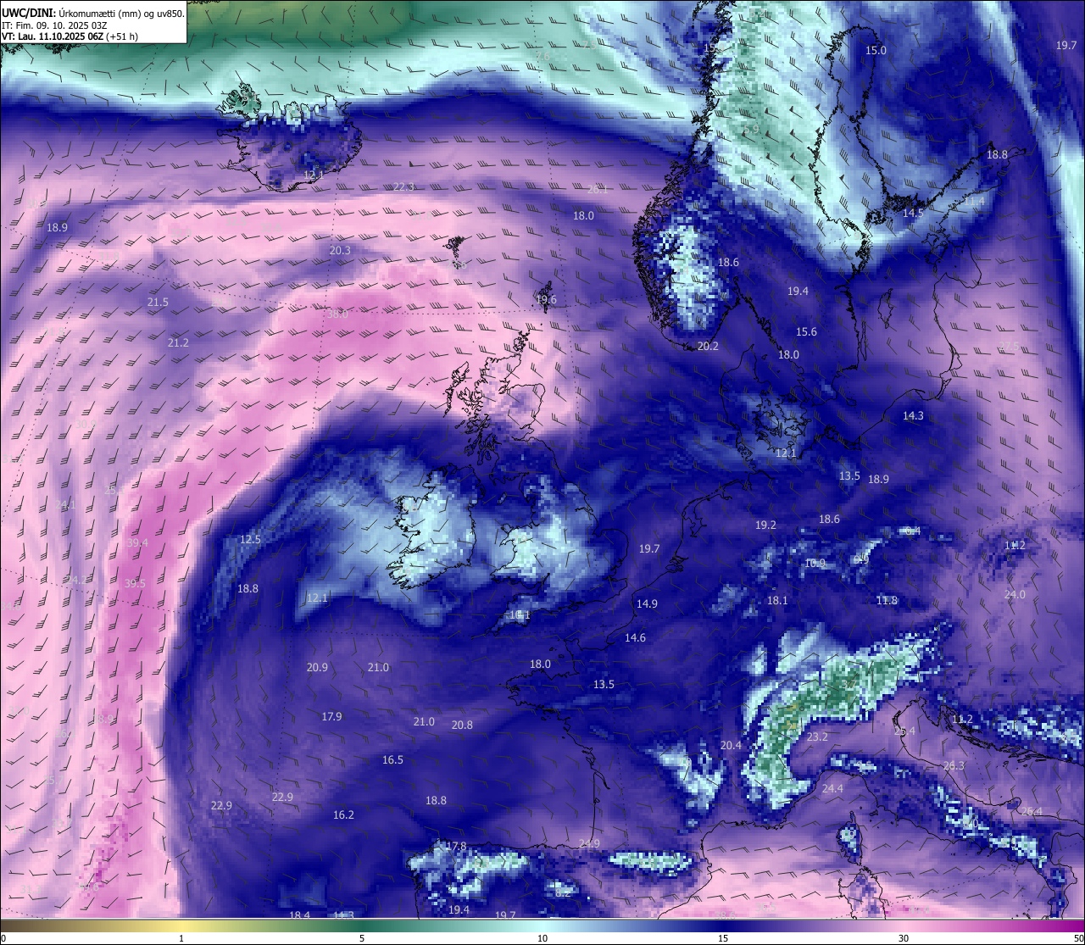Click the legend tick label 50

point(1078,938)
